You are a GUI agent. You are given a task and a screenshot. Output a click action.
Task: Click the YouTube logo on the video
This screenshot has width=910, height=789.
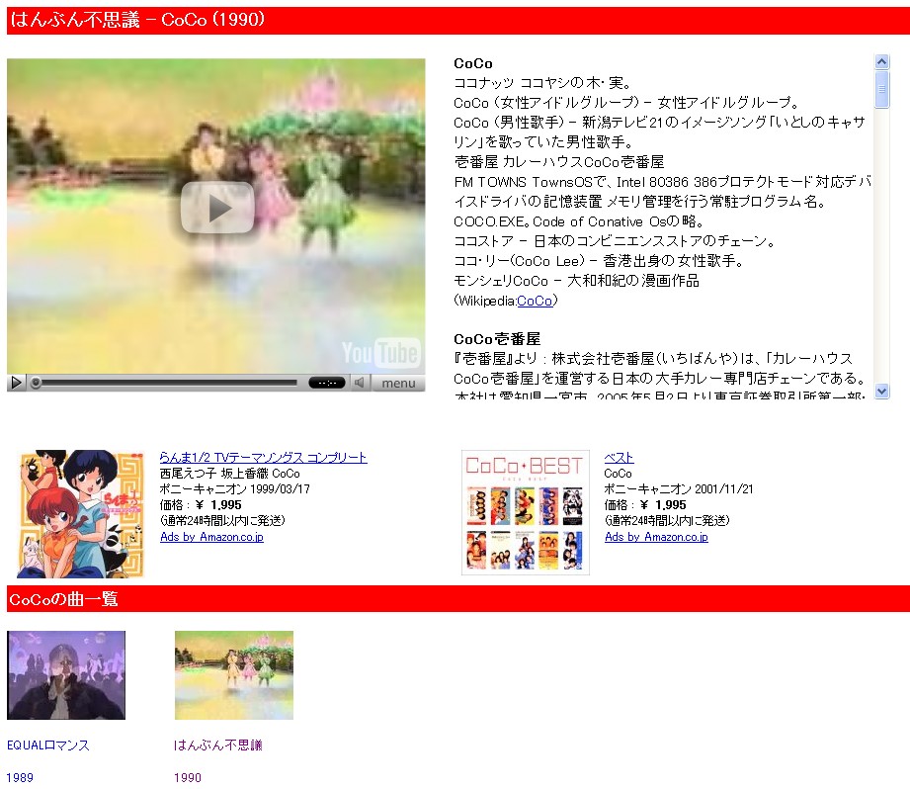pos(380,352)
